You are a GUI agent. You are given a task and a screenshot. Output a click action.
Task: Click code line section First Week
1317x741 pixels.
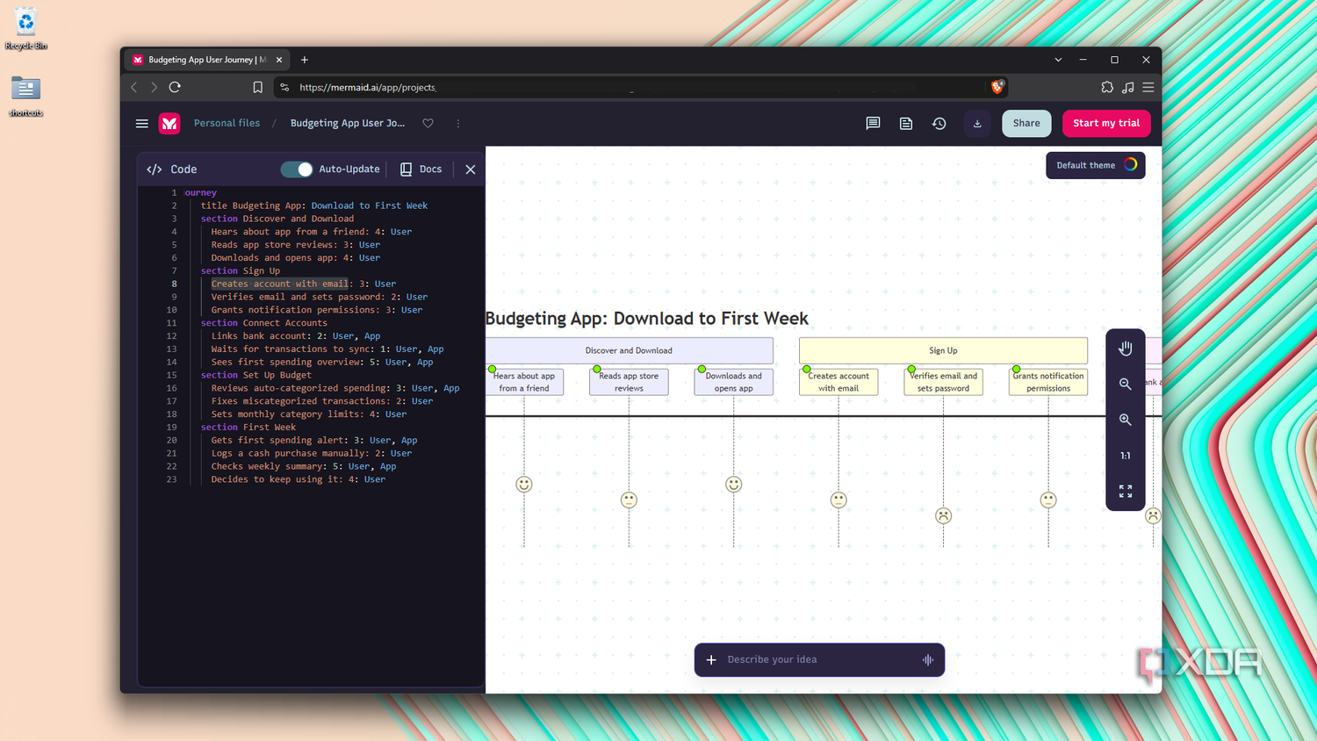click(248, 428)
